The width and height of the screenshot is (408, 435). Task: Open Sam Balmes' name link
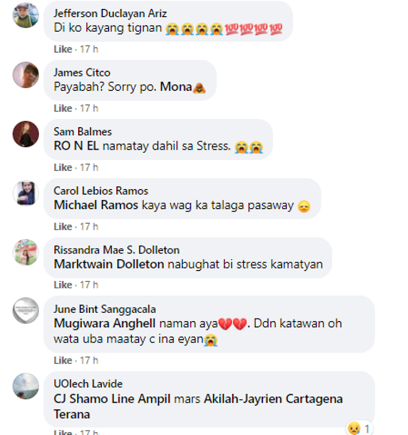click(83, 132)
